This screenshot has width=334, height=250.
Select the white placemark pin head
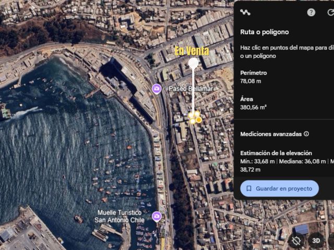tap(193, 64)
